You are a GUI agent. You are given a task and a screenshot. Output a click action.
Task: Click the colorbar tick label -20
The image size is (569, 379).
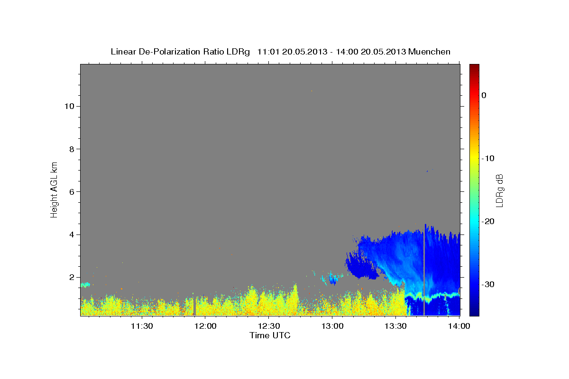pyautogui.click(x=488, y=221)
